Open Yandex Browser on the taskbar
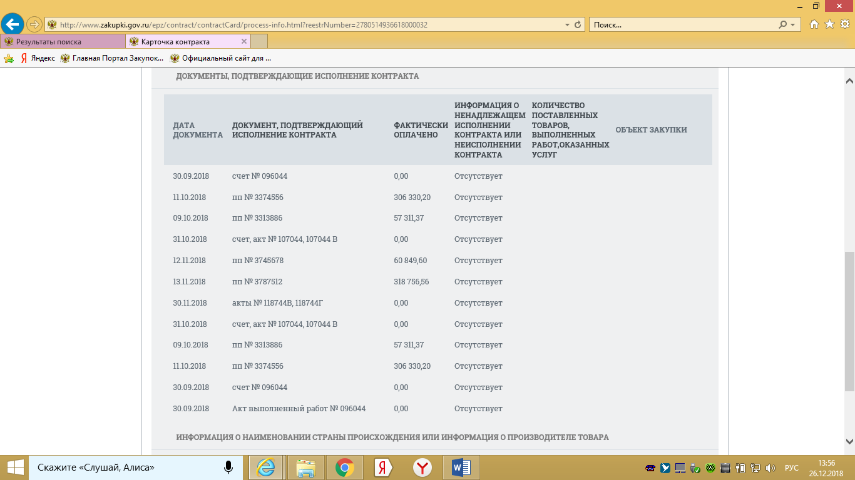 (x=423, y=467)
